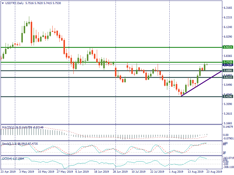Select the 5.6210 dark level label
This screenshot has width=234, height=175.
pyautogui.click(x=228, y=77)
